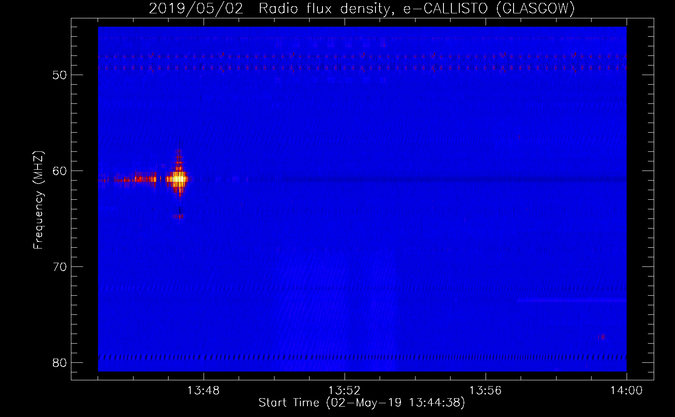Click the 13:48 time tick label
The width and height of the screenshot is (675, 417).
(203, 391)
